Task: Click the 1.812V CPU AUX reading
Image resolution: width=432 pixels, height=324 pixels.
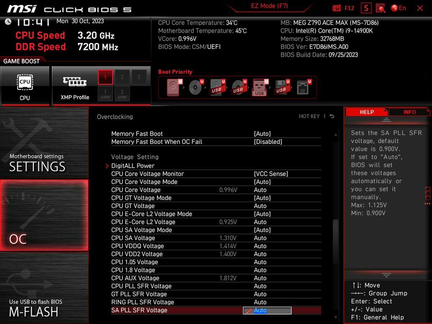Action: (x=228, y=278)
